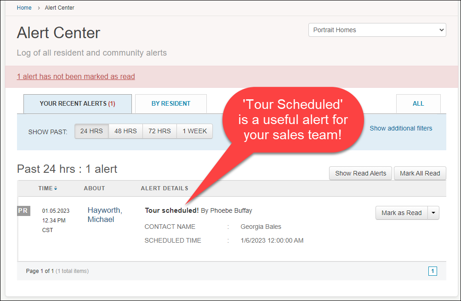461x301 pixels.
Task: Open the unread alert notice link
Action: tap(76, 76)
